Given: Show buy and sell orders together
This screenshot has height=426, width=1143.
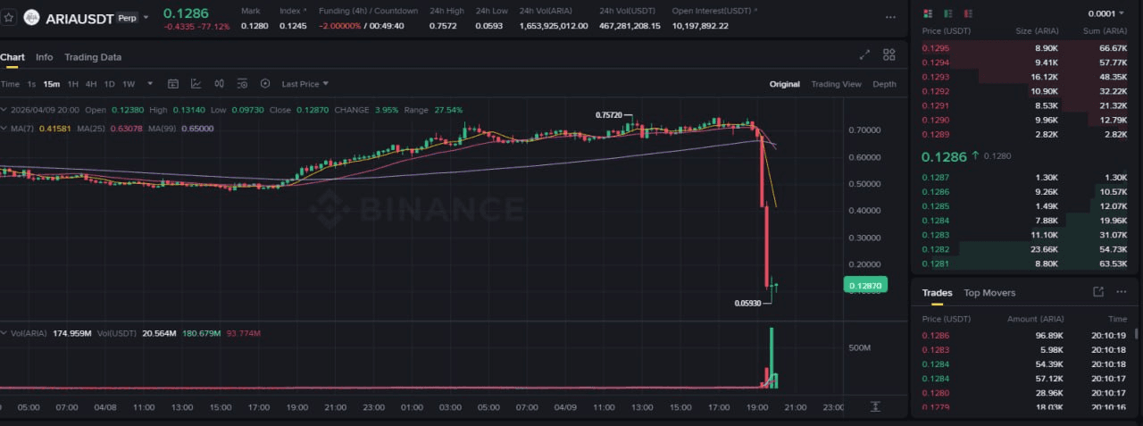Looking at the screenshot, I should pos(927,13).
